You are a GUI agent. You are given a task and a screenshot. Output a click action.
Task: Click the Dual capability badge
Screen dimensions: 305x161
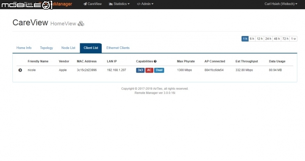click(x=159, y=70)
